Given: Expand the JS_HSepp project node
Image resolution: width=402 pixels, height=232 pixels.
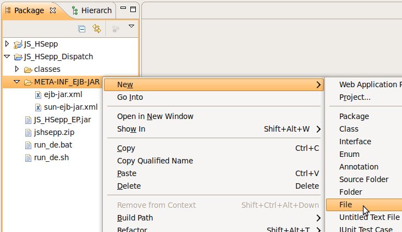Looking at the screenshot, I should (7, 43).
